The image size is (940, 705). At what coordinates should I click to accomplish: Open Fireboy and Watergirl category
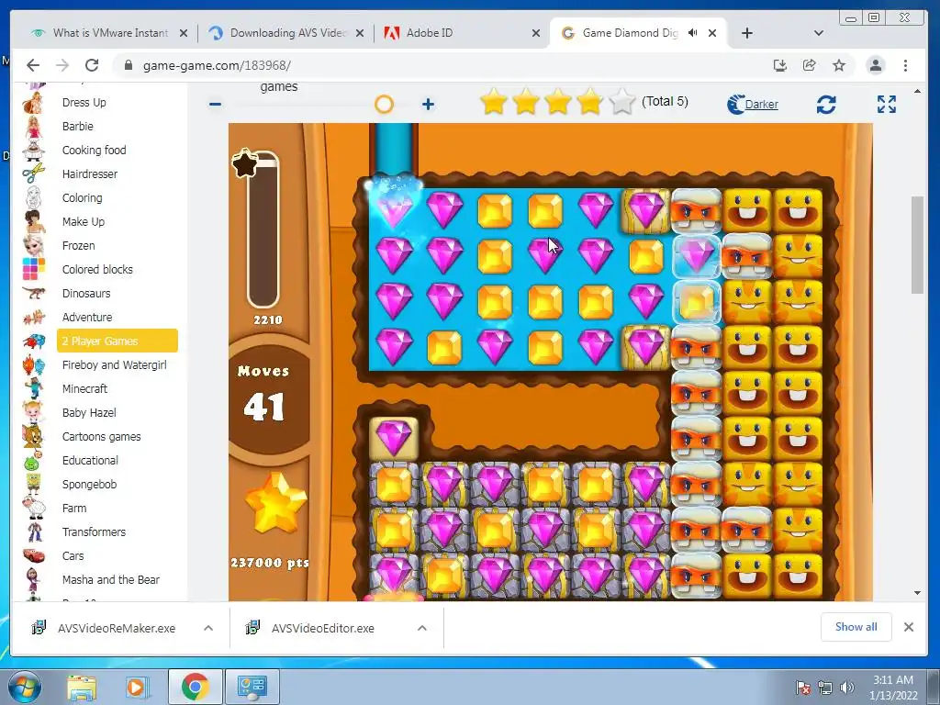pos(115,365)
